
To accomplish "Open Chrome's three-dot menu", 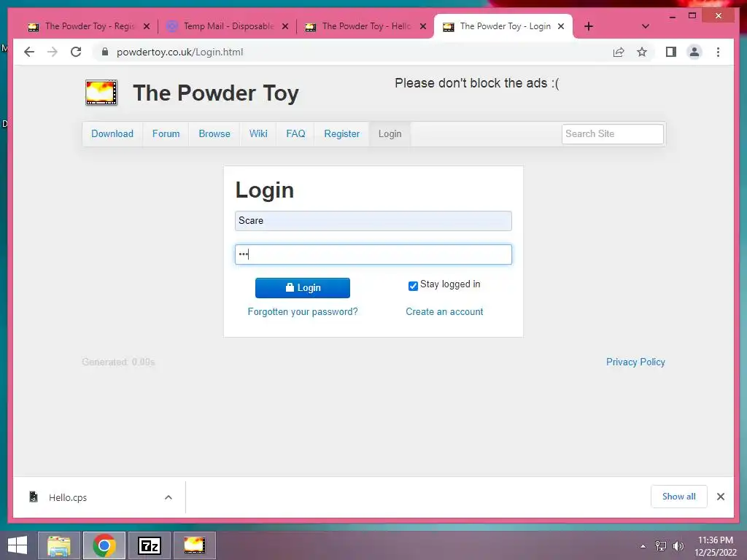I will [x=718, y=52].
